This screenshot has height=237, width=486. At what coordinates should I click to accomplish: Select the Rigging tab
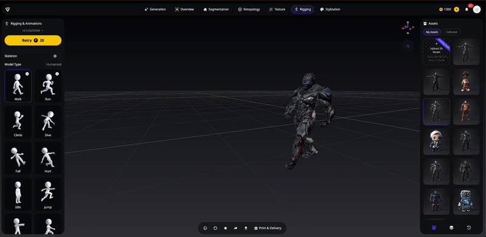pyautogui.click(x=303, y=9)
